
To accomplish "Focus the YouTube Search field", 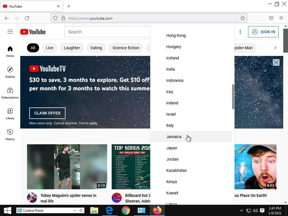I will [x=107, y=32].
